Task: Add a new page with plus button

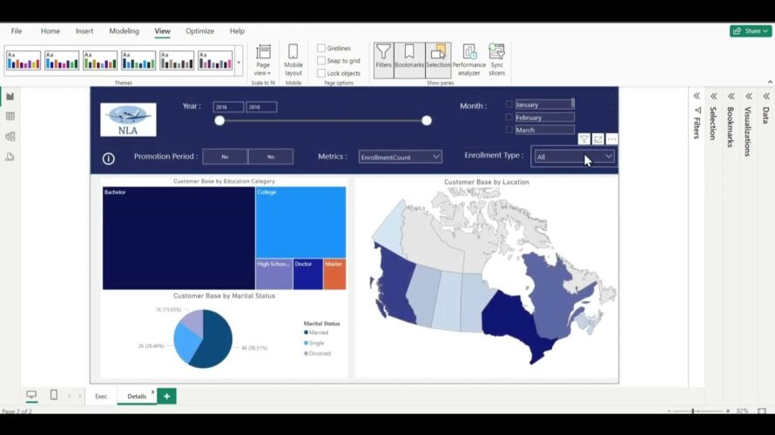Action: point(166,396)
